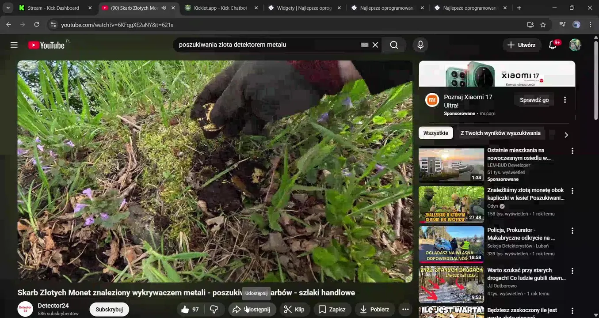
Task: Open Detector24 channel name link
Action: click(x=53, y=306)
